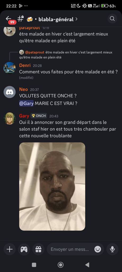Tap Android recent apps square button
Viewport: 122px width, 272px height.
pyautogui.click(x=34, y=265)
